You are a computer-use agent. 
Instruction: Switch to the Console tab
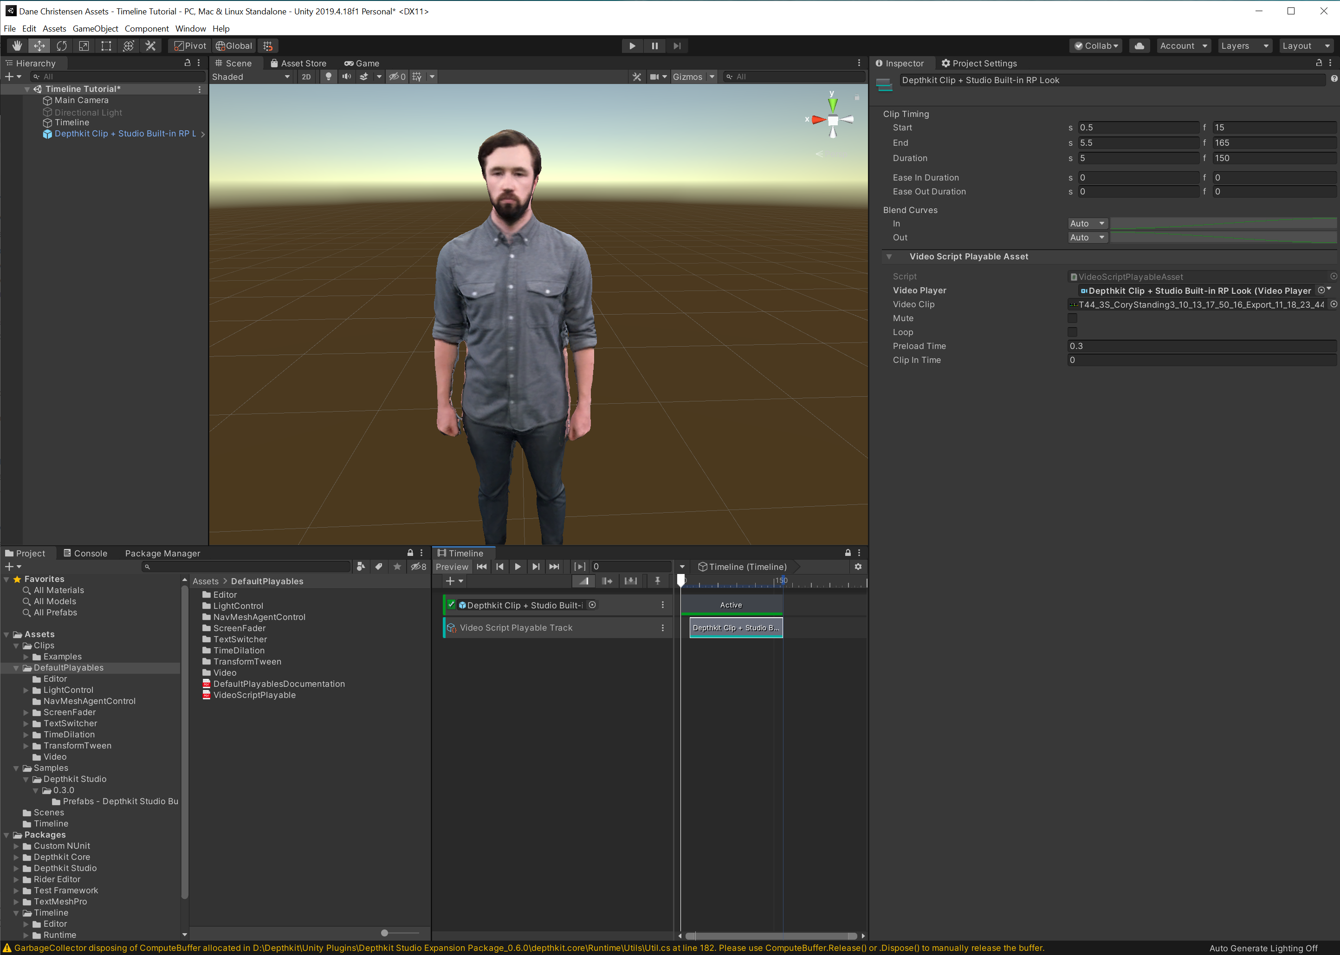85,553
